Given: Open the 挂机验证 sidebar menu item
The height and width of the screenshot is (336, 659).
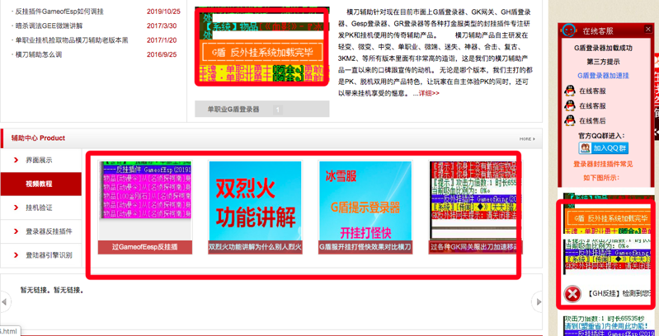Looking at the screenshot, I should (40, 208).
